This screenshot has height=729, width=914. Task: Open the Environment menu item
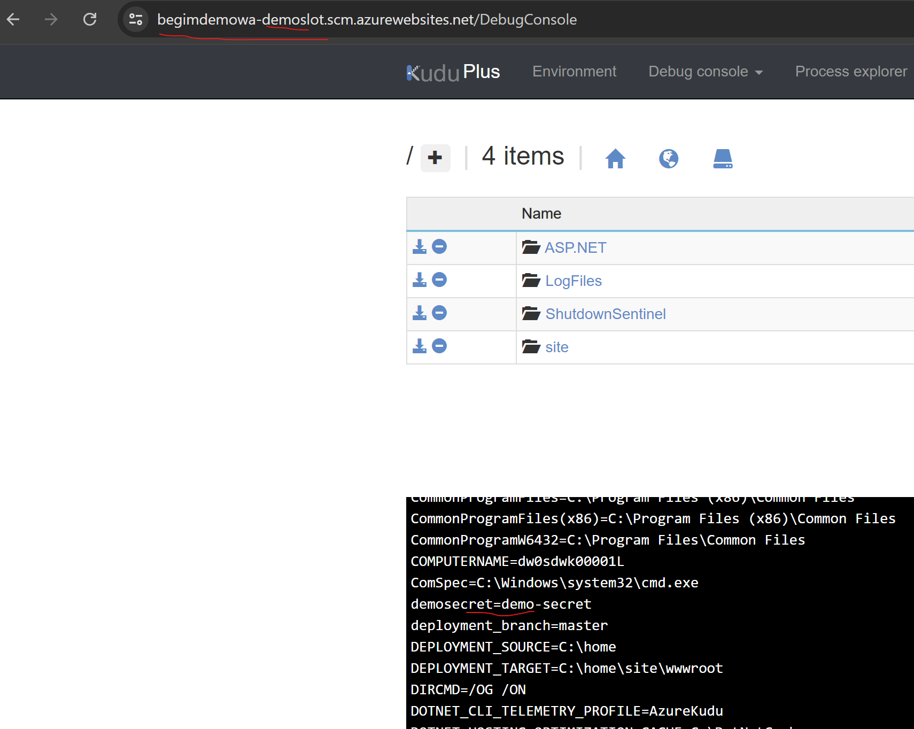574,72
